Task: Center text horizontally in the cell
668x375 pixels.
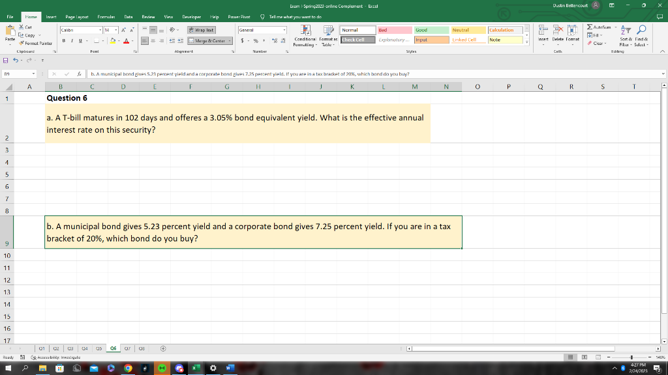Action: (x=153, y=41)
